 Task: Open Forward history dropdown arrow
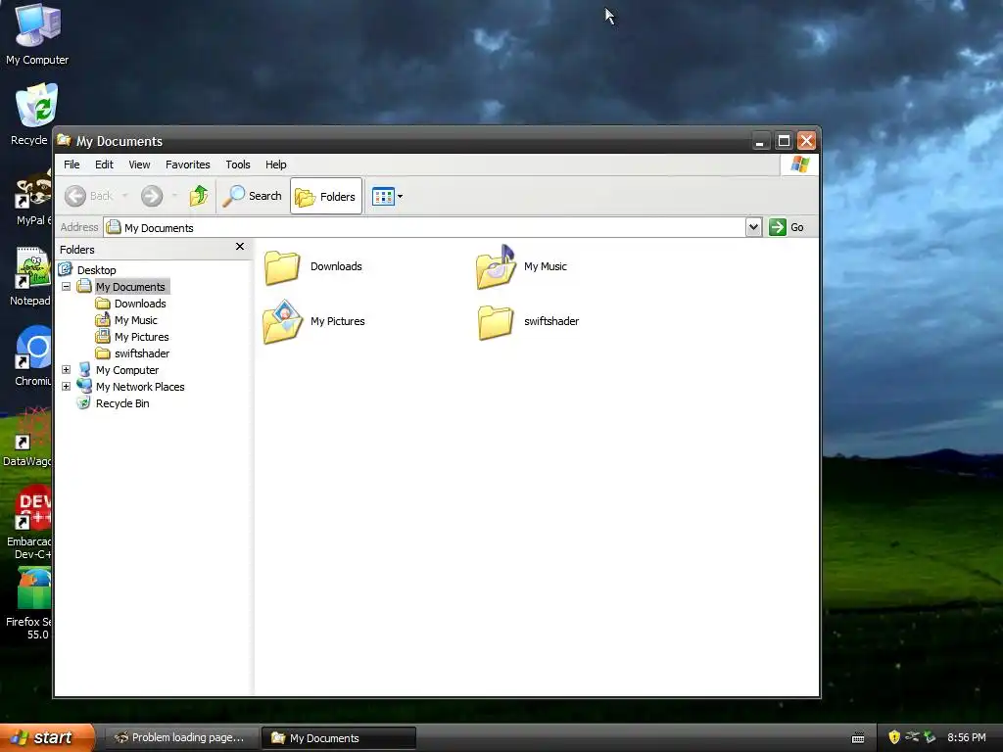[174, 196]
